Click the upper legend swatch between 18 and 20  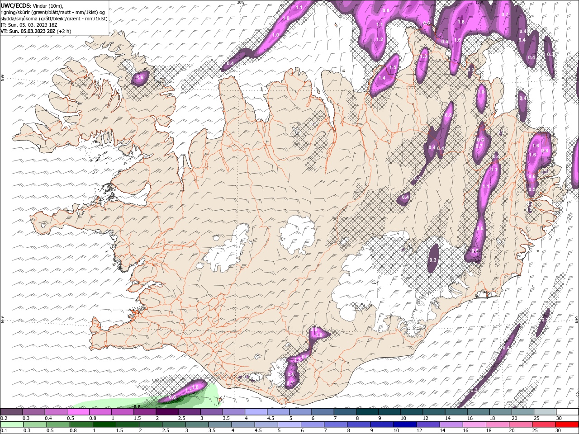tap(500, 411)
